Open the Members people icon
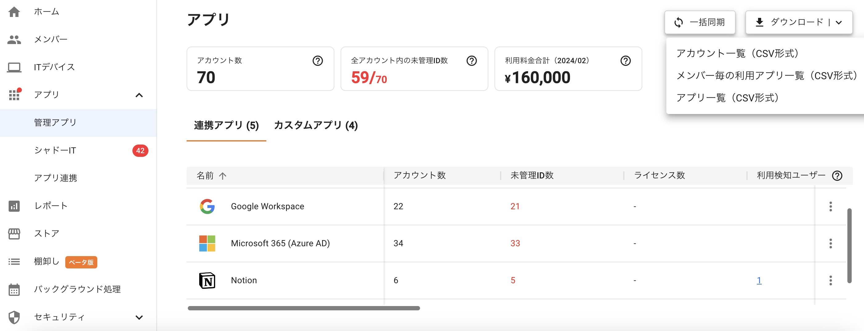Viewport: 864px width, 331px height. (14, 40)
